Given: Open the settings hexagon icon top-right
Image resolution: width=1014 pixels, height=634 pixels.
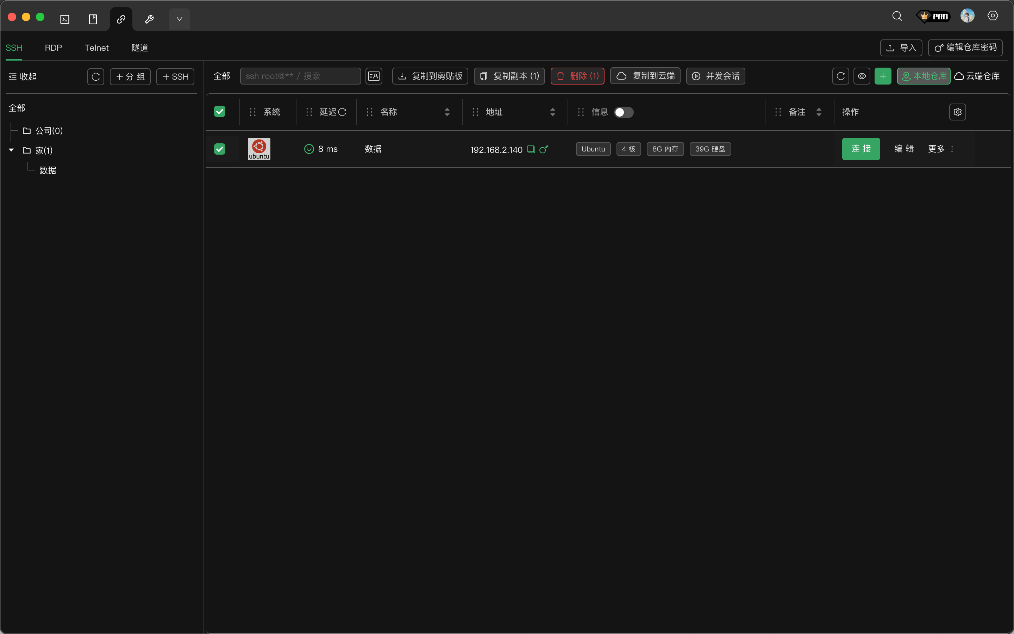Looking at the screenshot, I should 992,16.
